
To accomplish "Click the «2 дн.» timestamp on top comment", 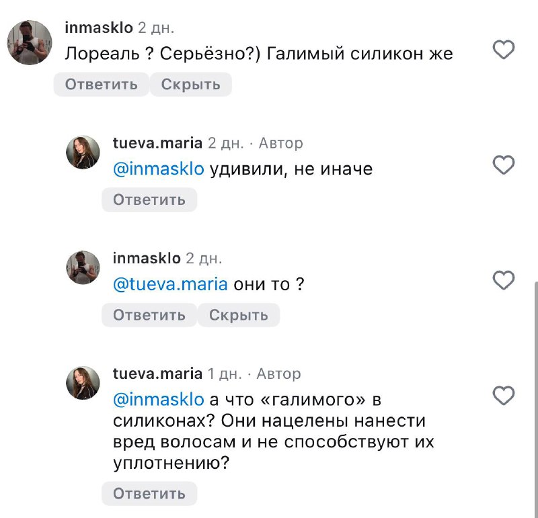I will click(x=155, y=28).
